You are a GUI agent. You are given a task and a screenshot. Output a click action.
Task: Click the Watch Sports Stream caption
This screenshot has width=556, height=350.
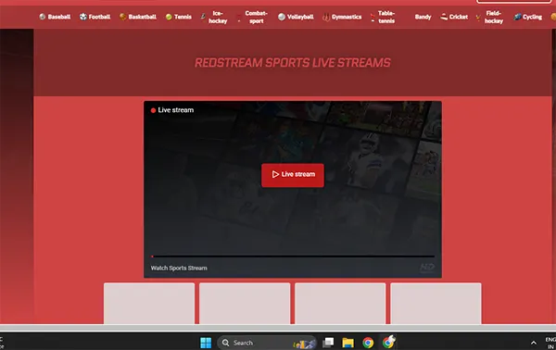(179, 268)
